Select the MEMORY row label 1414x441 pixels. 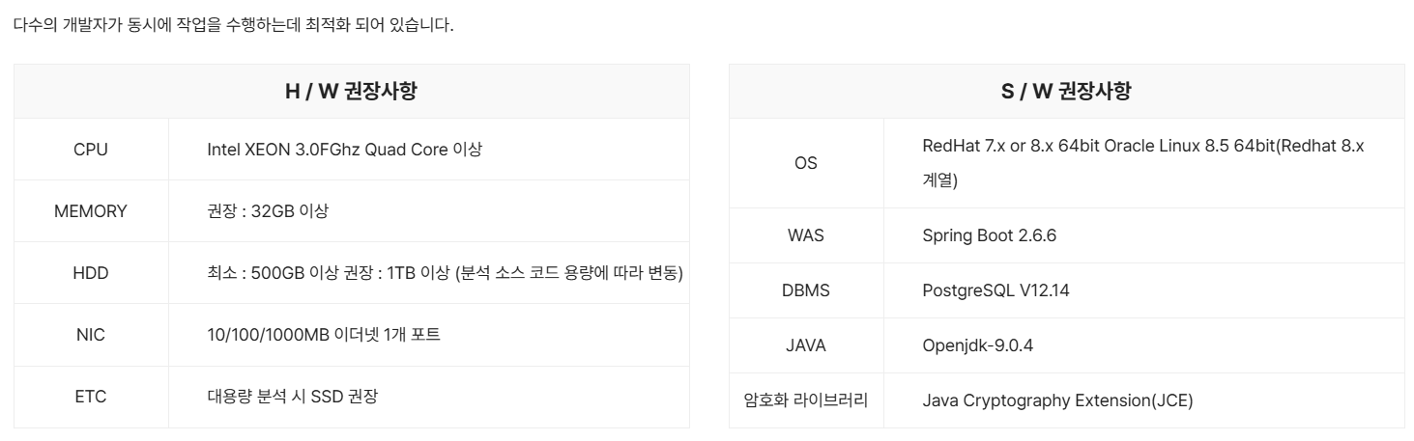click(91, 211)
